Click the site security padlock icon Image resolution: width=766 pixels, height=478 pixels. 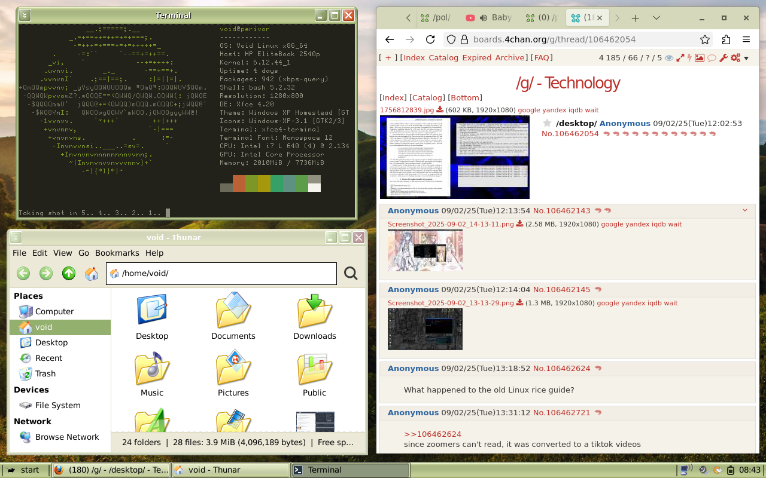[x=464, y=39]
